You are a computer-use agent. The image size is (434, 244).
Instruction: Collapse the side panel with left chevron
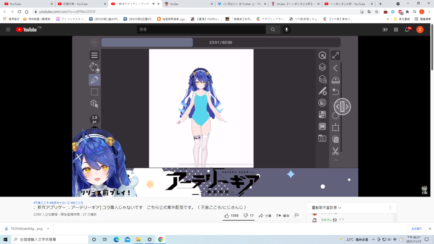click(x=335, y=68)
